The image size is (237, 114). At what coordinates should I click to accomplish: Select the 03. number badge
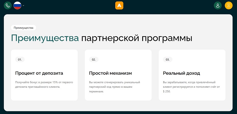point(168,59)
